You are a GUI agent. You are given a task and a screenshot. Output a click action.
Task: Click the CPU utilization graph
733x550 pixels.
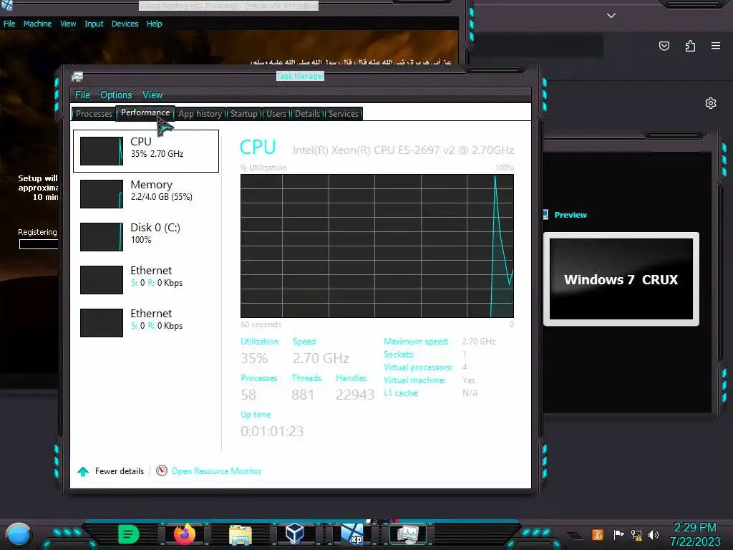pos(377,246)
